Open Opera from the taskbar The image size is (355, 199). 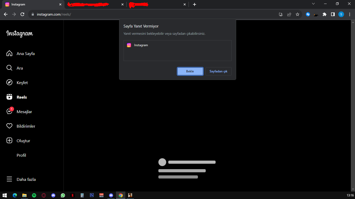44,195
